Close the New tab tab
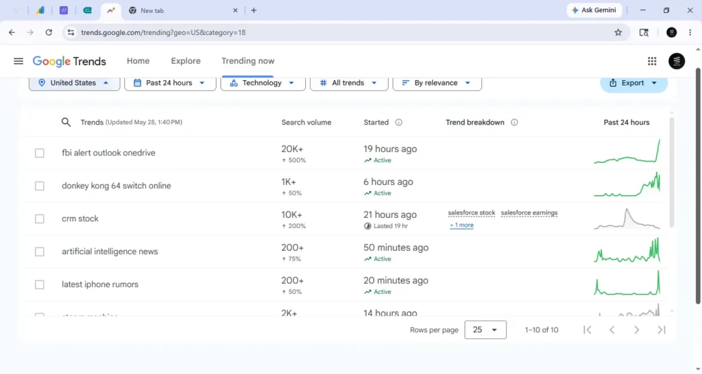The width and height of the screenshot is (702, 374). [235, 10]
